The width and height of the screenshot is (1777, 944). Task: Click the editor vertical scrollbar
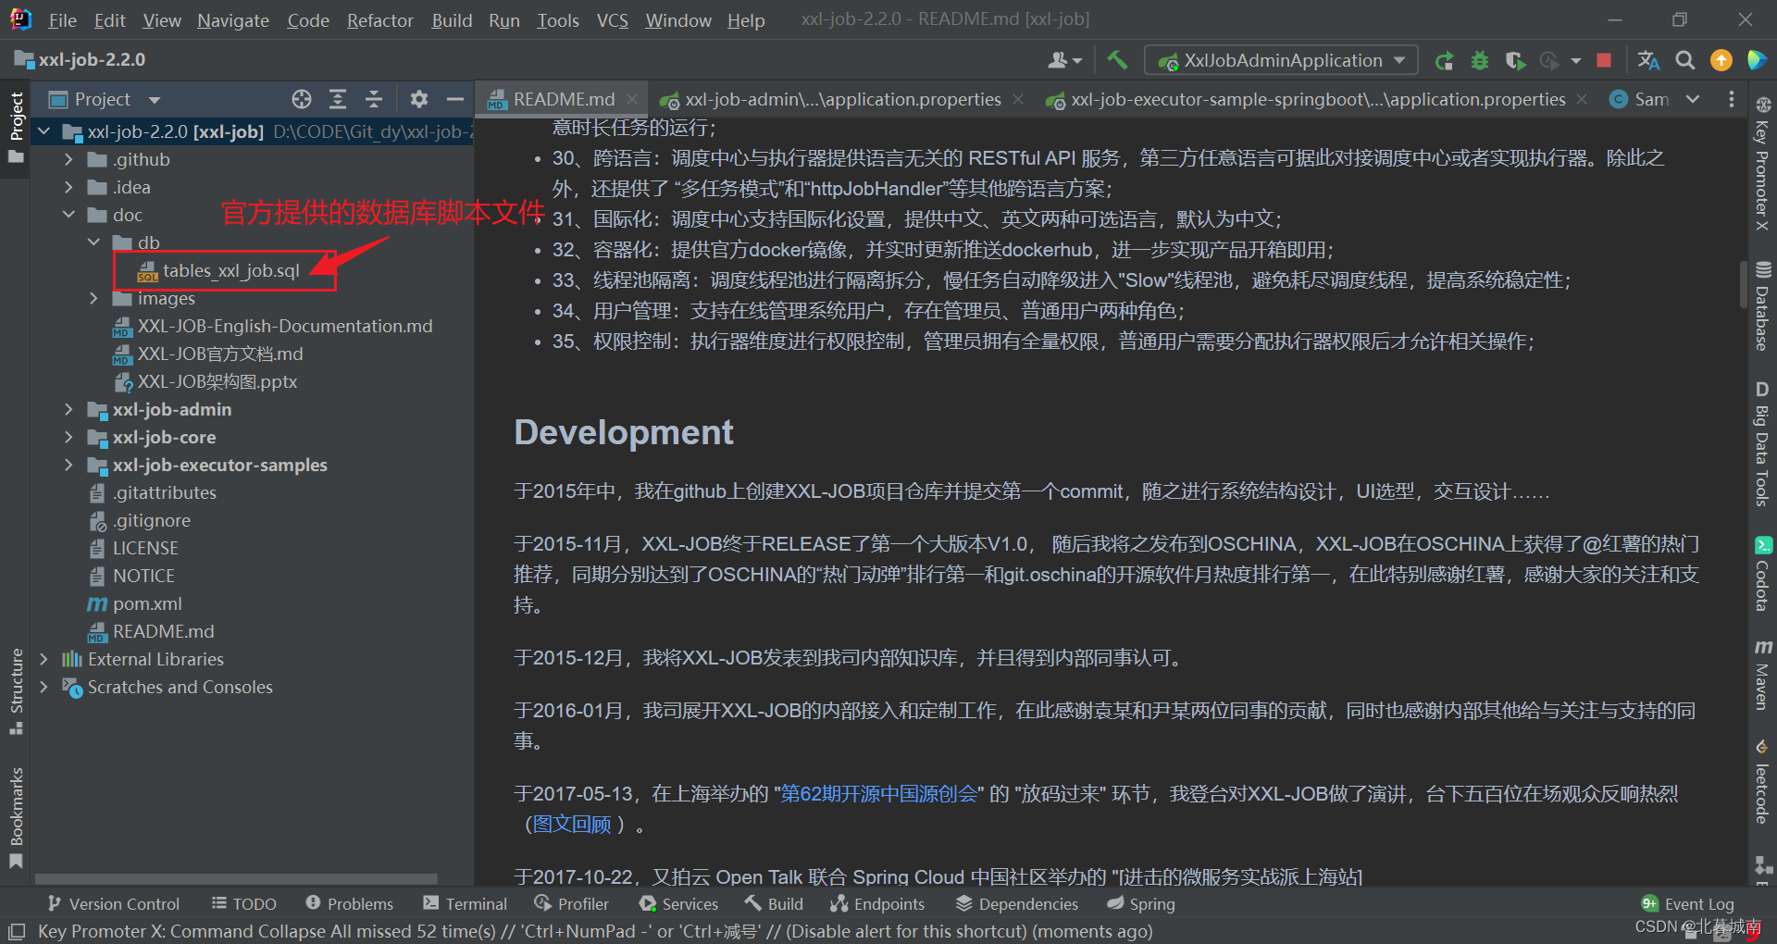pos(1743,284)
